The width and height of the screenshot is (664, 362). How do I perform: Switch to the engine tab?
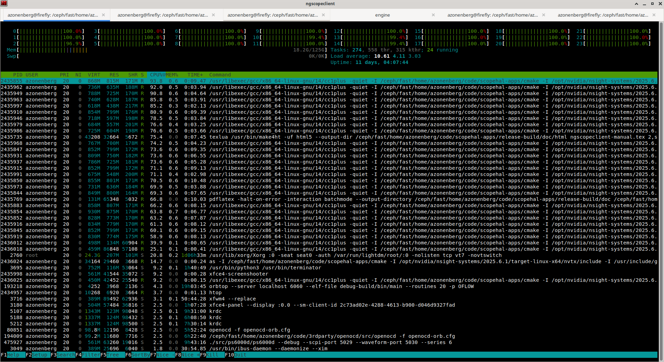(x=382, y=15)
